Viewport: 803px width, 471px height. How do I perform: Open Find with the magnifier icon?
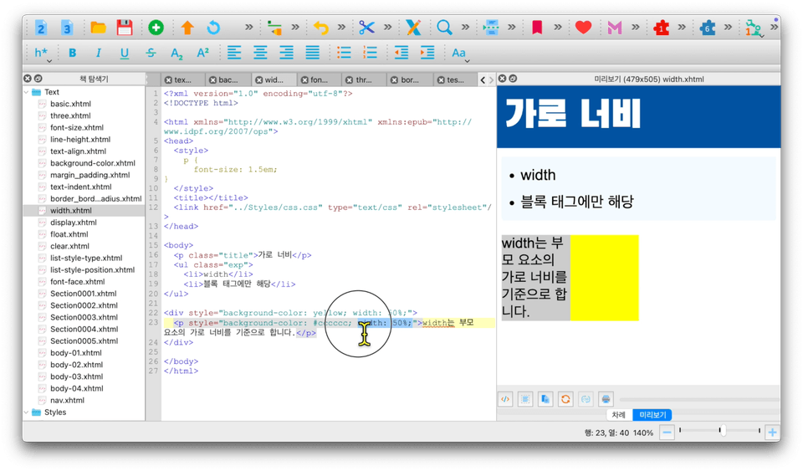pos(444,27)
